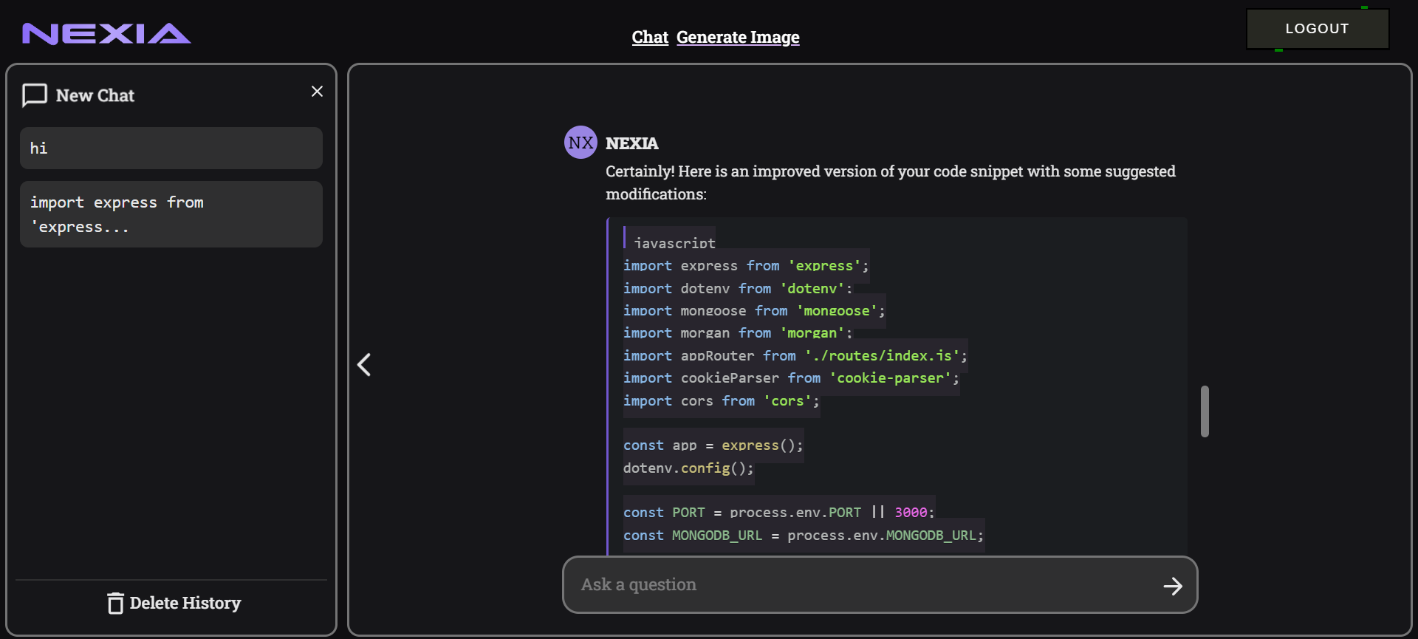Click the chat message scrollbar thumb
This screenshot has width=1418, height=639.
pyautogui.click(x=1205, y=411)
